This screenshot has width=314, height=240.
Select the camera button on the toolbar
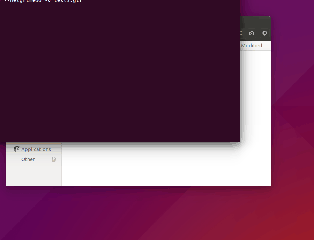point(252,33)
